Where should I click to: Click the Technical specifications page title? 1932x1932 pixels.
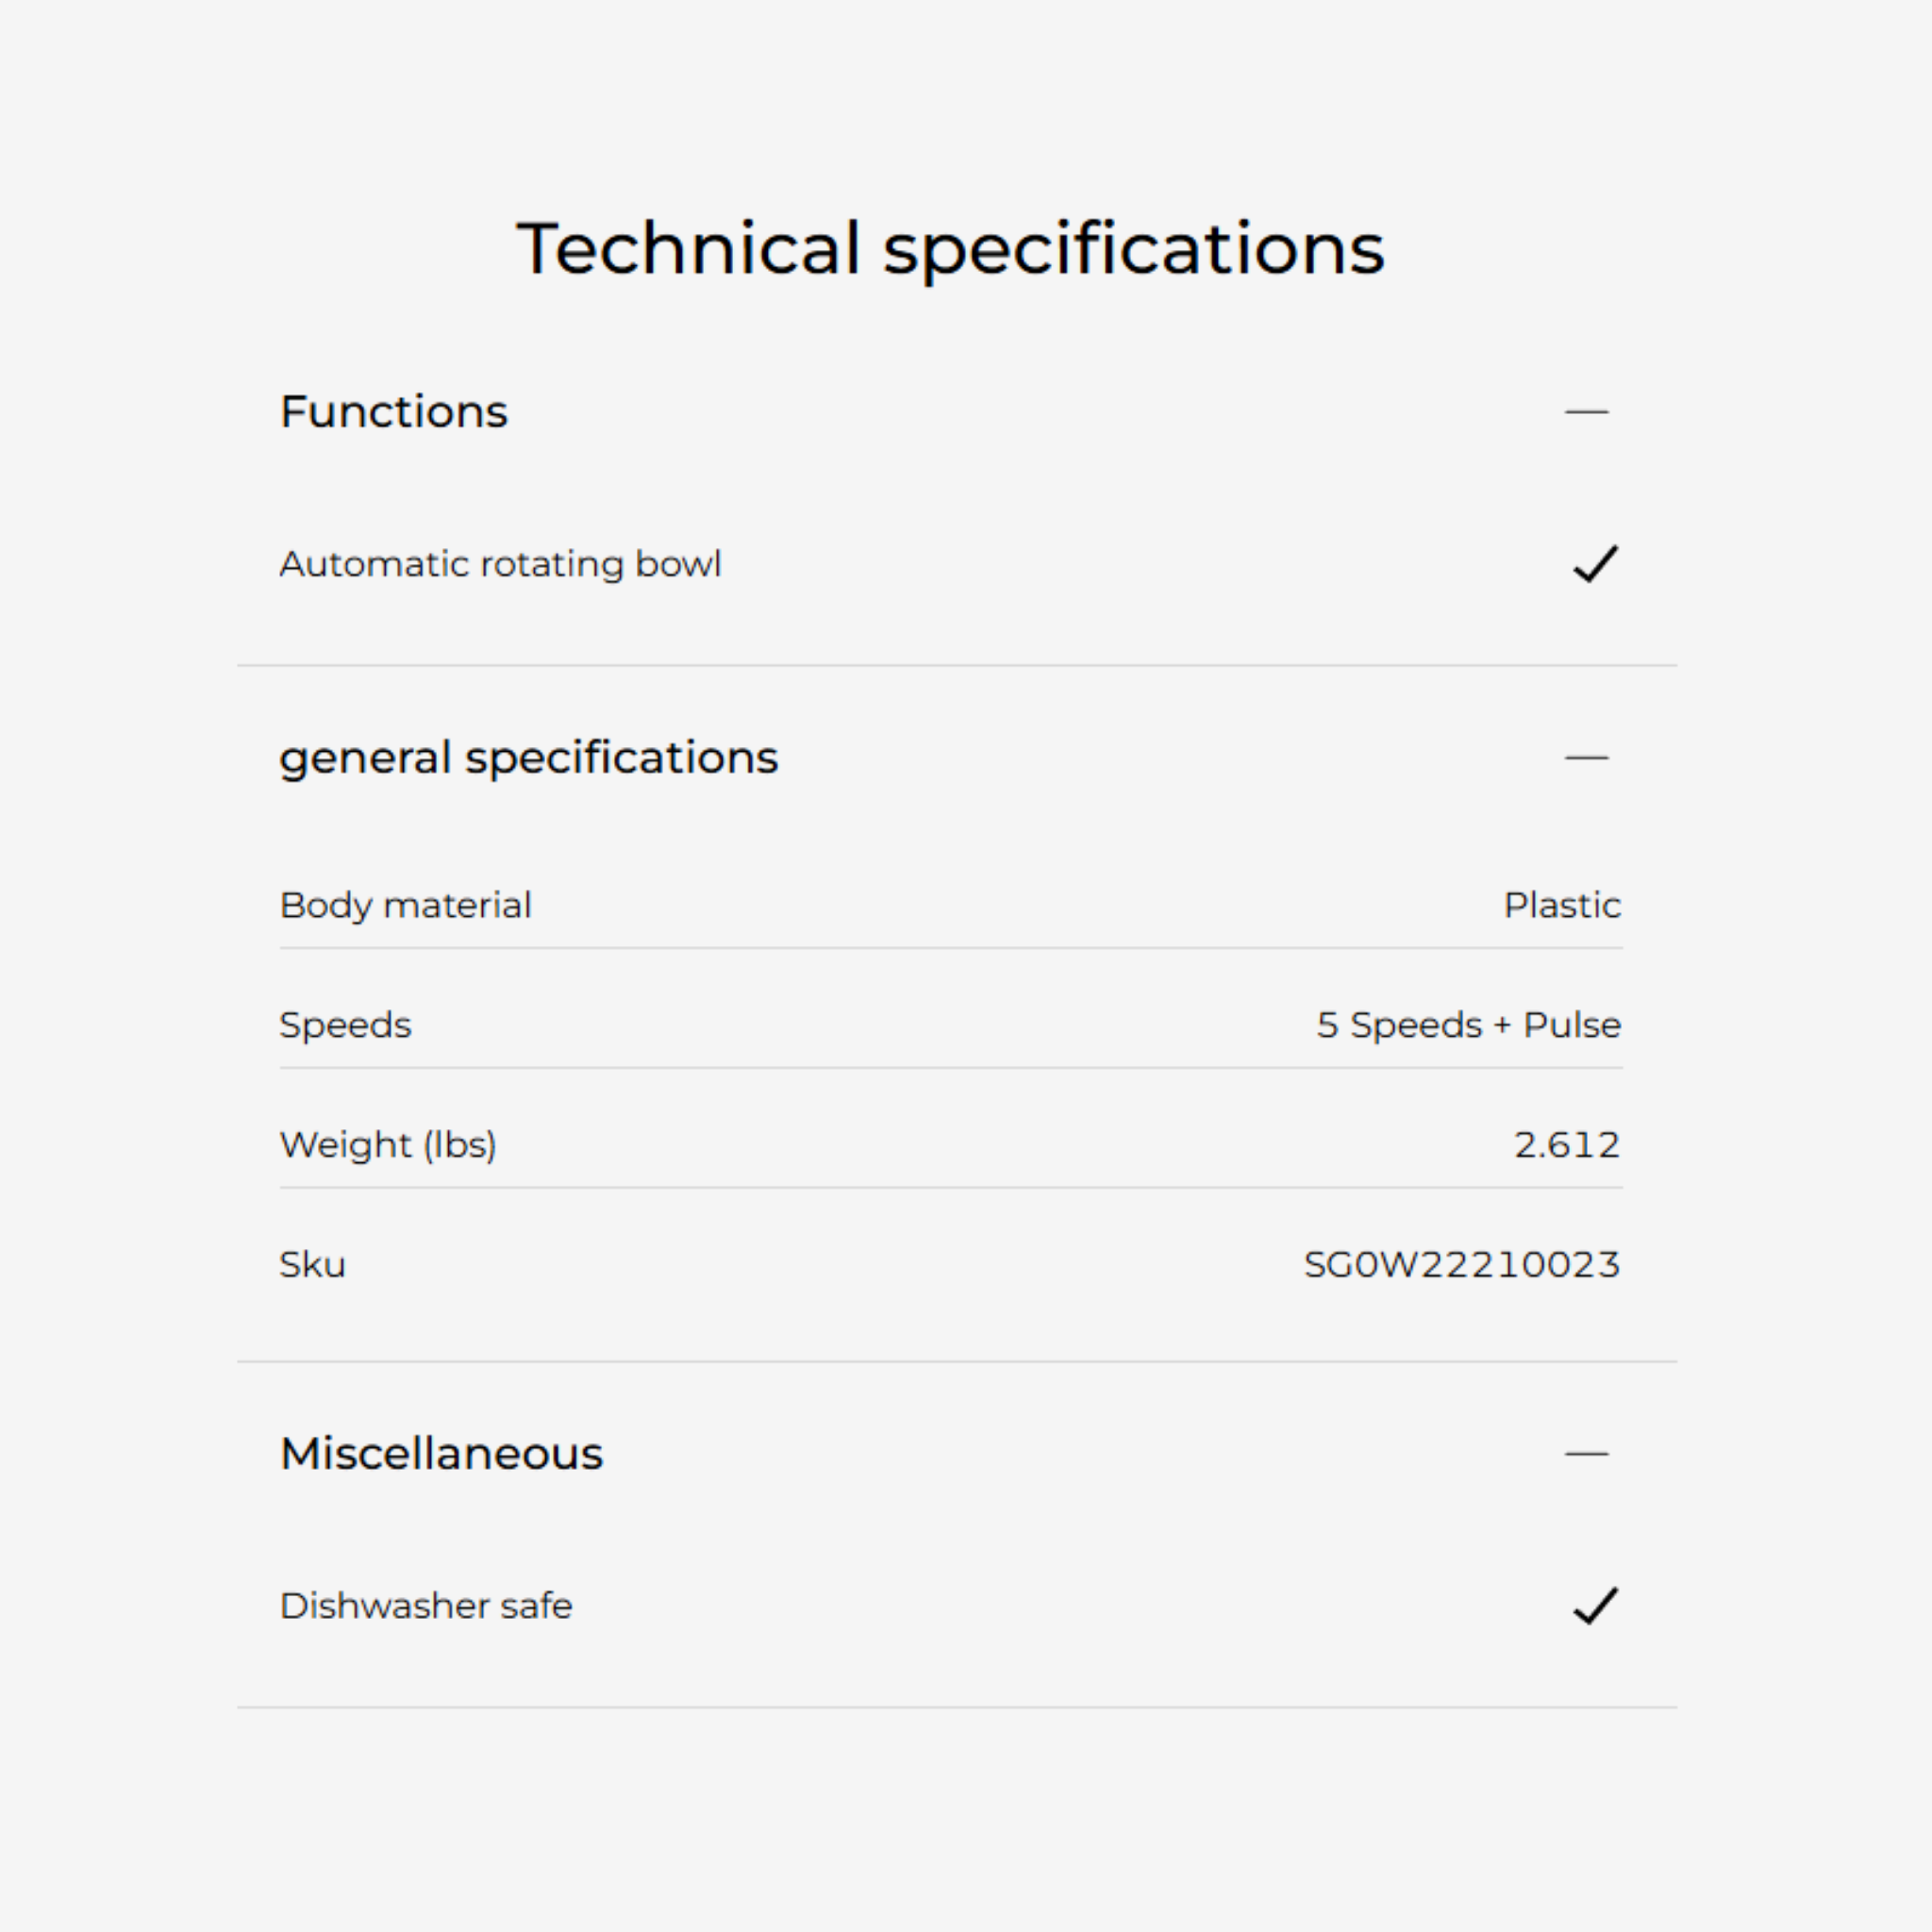click(x=950, y=248)
